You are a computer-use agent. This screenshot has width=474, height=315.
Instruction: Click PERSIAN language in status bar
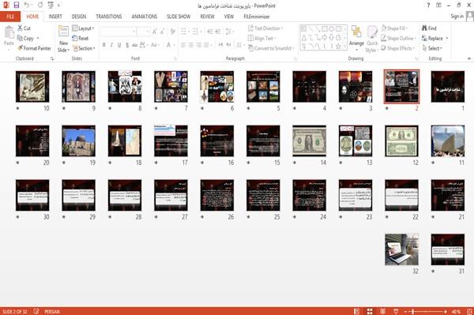52,311
